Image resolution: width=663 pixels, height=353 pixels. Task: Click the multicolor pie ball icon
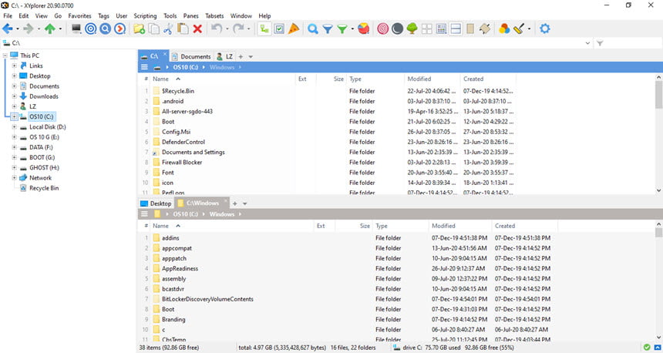pos(364,29)
